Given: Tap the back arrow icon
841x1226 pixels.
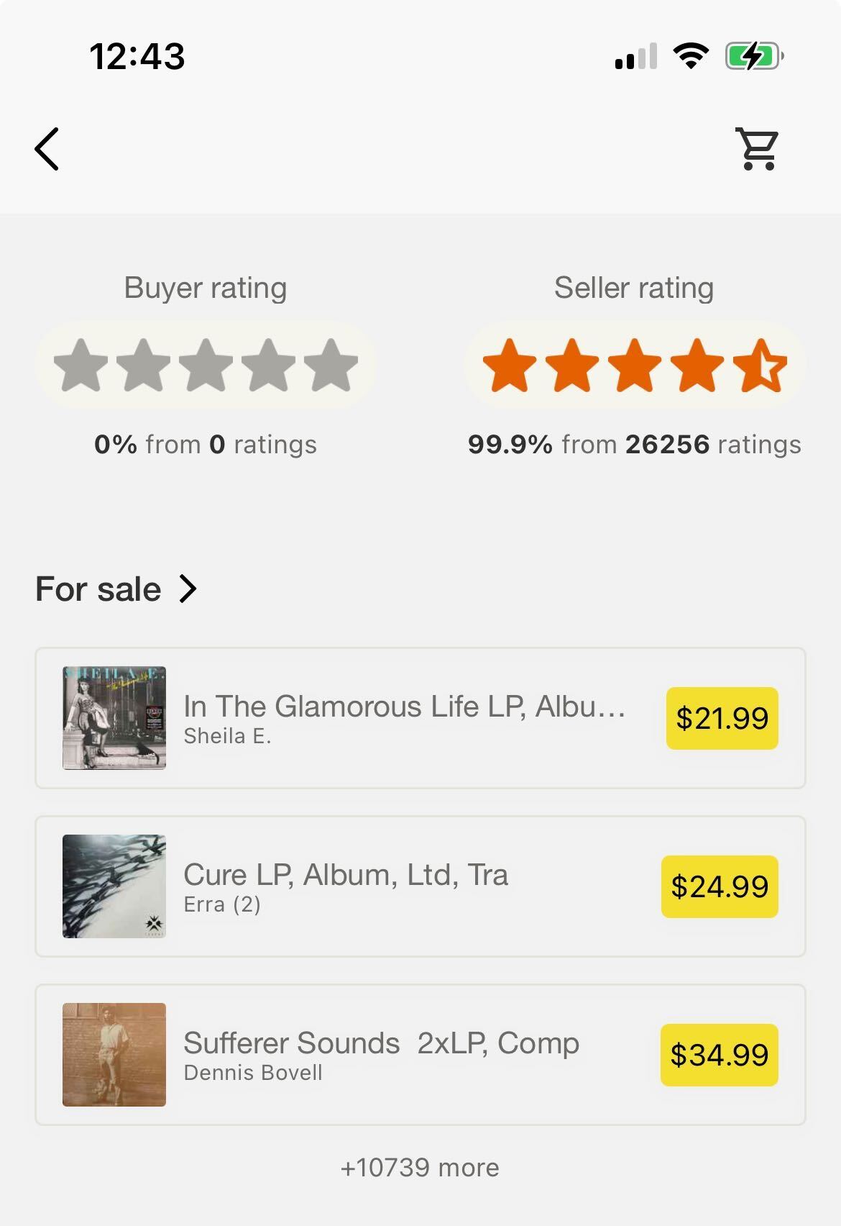Looking at the screenshot, I should (x=47, y=149).
